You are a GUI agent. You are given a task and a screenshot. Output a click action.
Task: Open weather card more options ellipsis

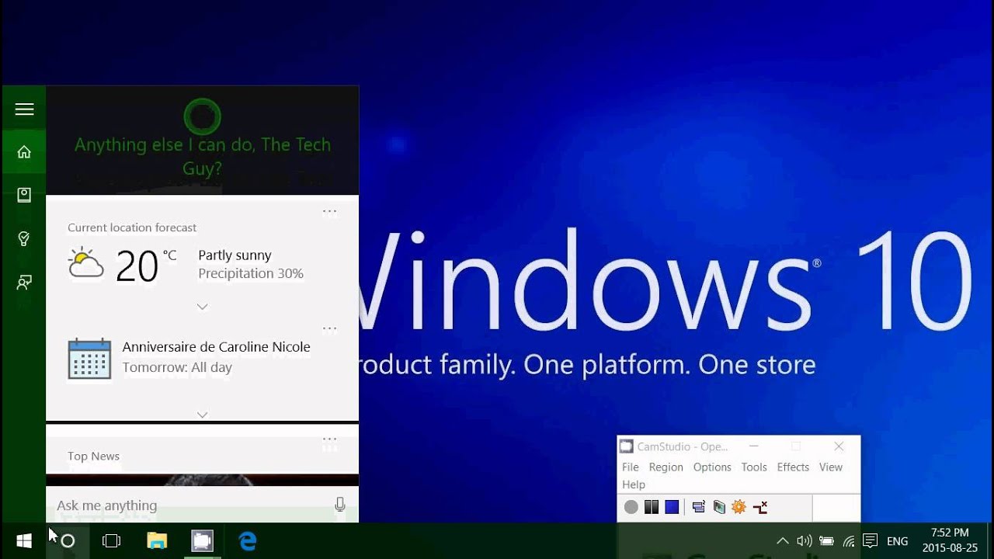coord(329,211)
